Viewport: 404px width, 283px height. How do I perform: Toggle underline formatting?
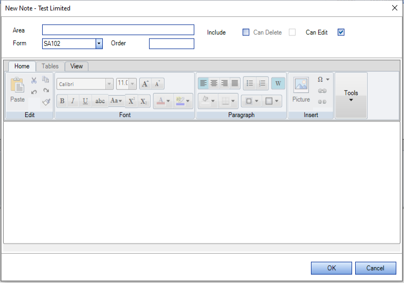[x=85, y=101]
